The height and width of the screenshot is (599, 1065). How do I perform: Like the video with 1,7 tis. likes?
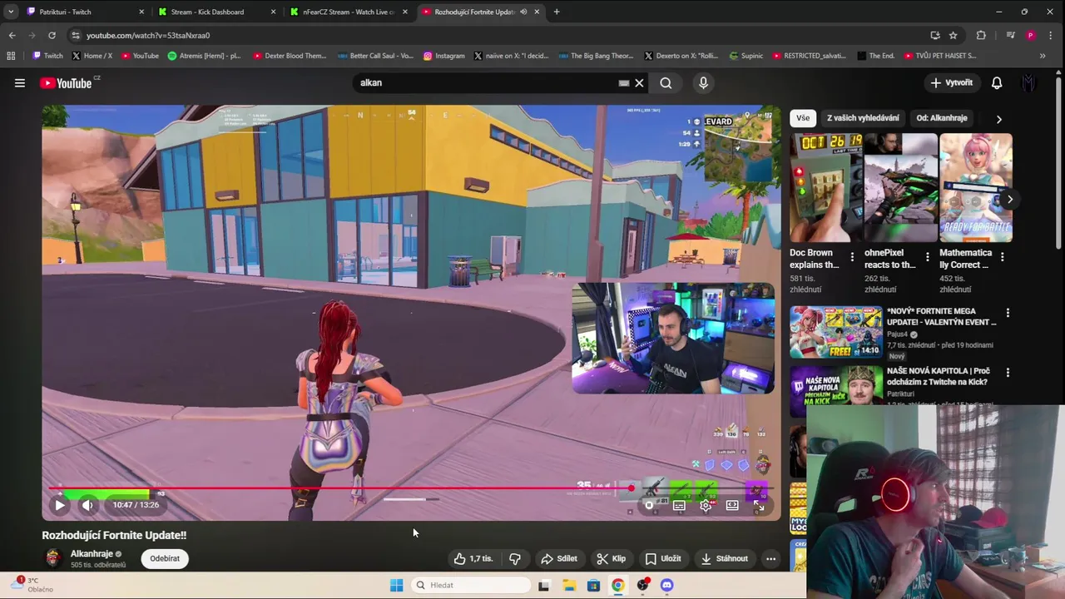pyautogui.click(x=473, y=558)
